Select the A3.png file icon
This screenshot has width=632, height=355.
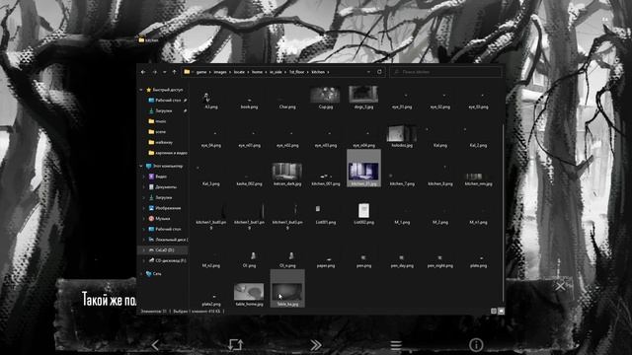(x=206, y=97)
